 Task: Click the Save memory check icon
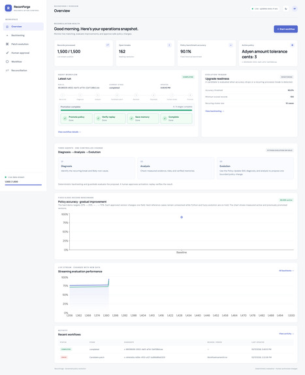pyautogui.click(x=131, y=118)
